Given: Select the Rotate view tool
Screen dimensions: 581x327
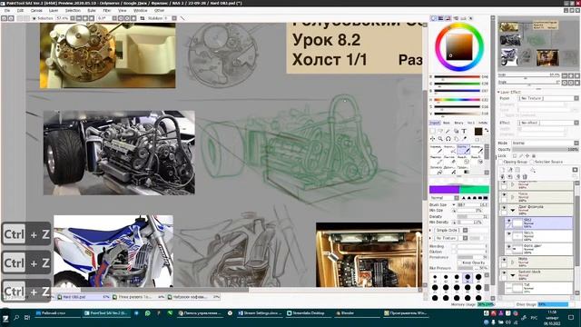Looking at the screenshot, I should point(448,139).
